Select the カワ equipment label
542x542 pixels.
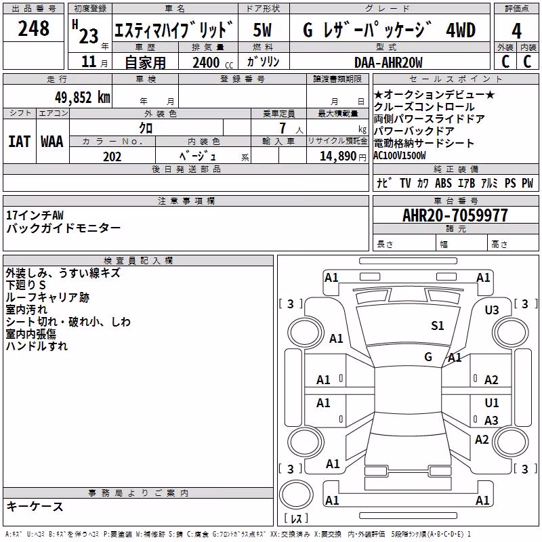click(423, 183)
